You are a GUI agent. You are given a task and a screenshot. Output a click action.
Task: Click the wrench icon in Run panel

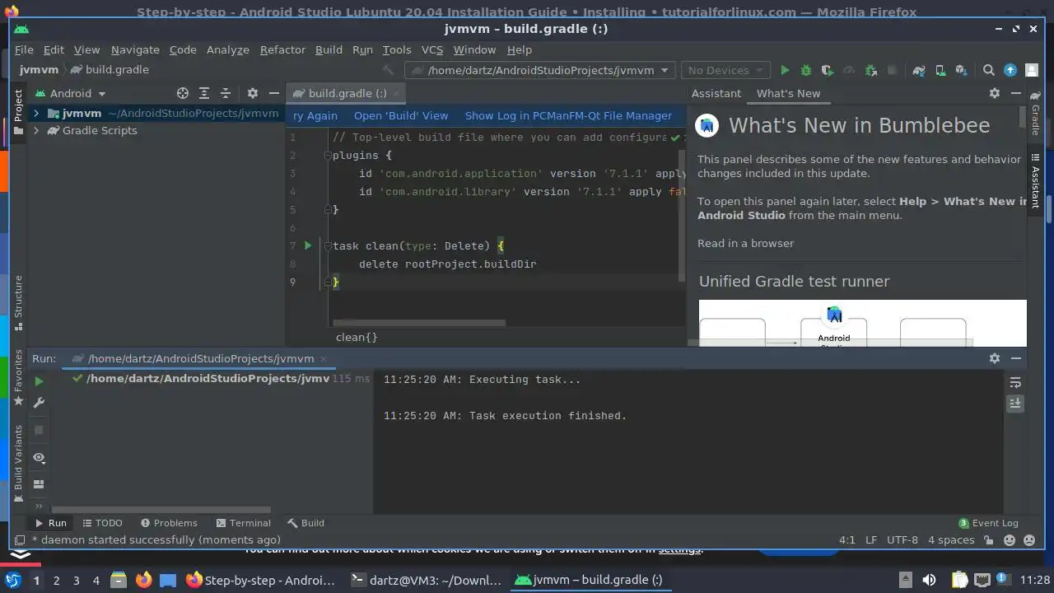pos(39,403)
